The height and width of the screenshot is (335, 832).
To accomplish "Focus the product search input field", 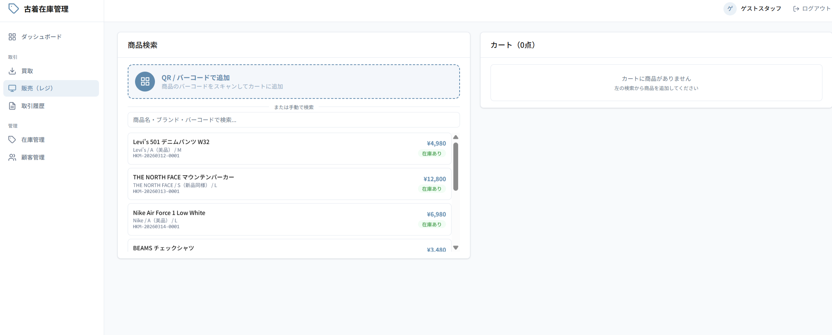I will 293,120.
